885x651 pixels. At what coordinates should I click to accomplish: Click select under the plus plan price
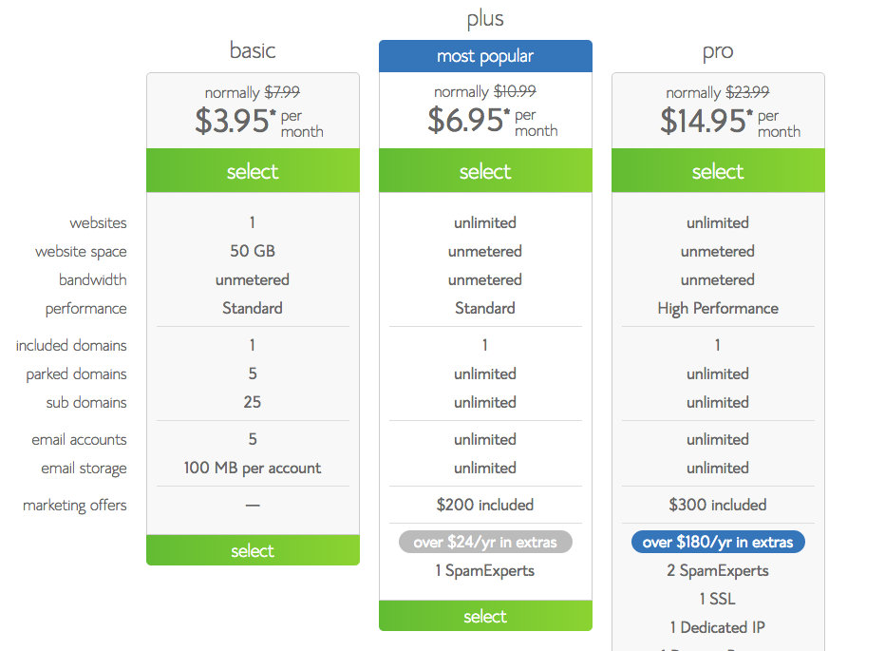tap(485, 171)
